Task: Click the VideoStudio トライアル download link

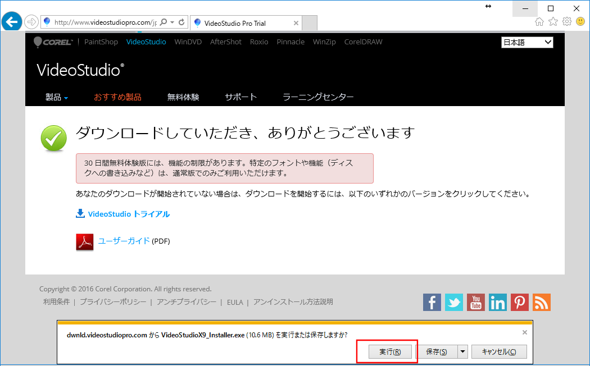Action: pos(129,214)
